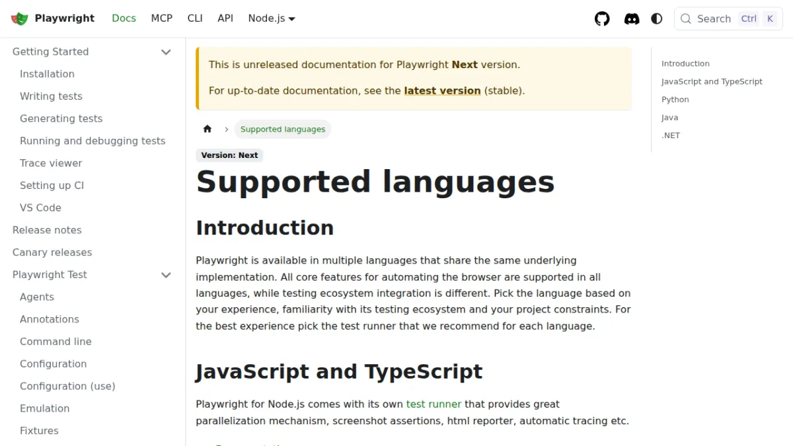Open Configuration page in sidebar
This screenshot has height=446, width=793.
click(53, 364)
